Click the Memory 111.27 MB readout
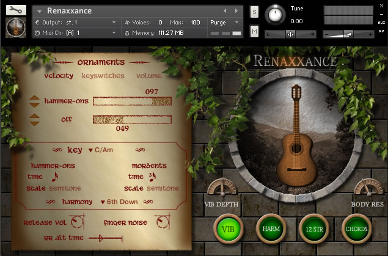388x256 pixels. (171, 33)
